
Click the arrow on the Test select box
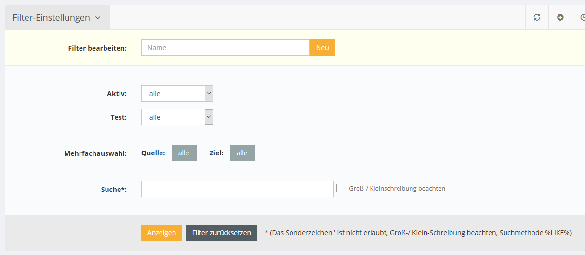click(209, 117)
